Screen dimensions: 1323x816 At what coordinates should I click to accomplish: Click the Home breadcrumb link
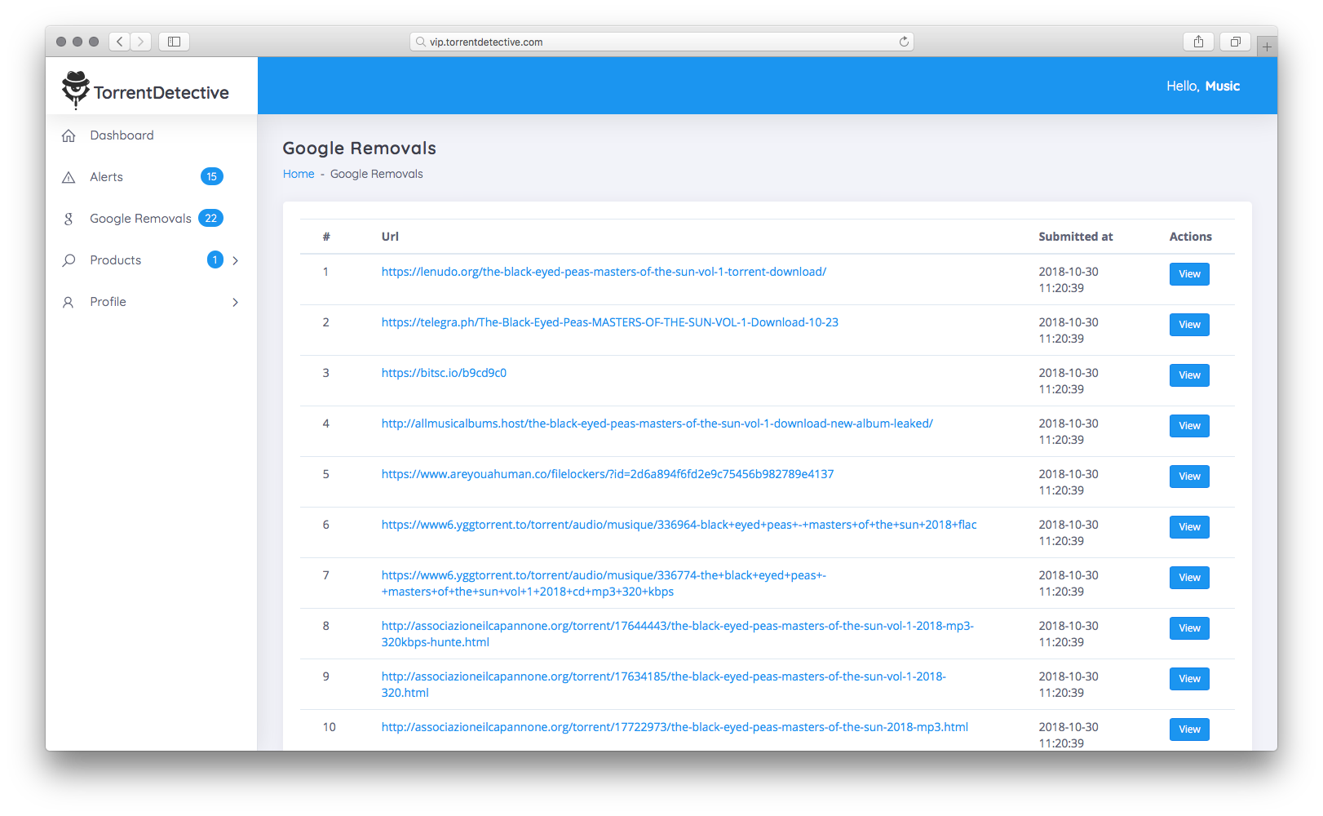(x=299, y=174)
